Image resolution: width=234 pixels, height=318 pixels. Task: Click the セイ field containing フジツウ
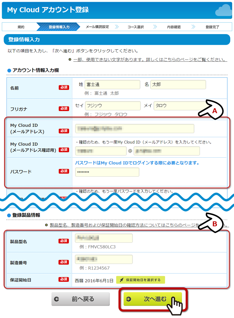click(x=113, y=106)
